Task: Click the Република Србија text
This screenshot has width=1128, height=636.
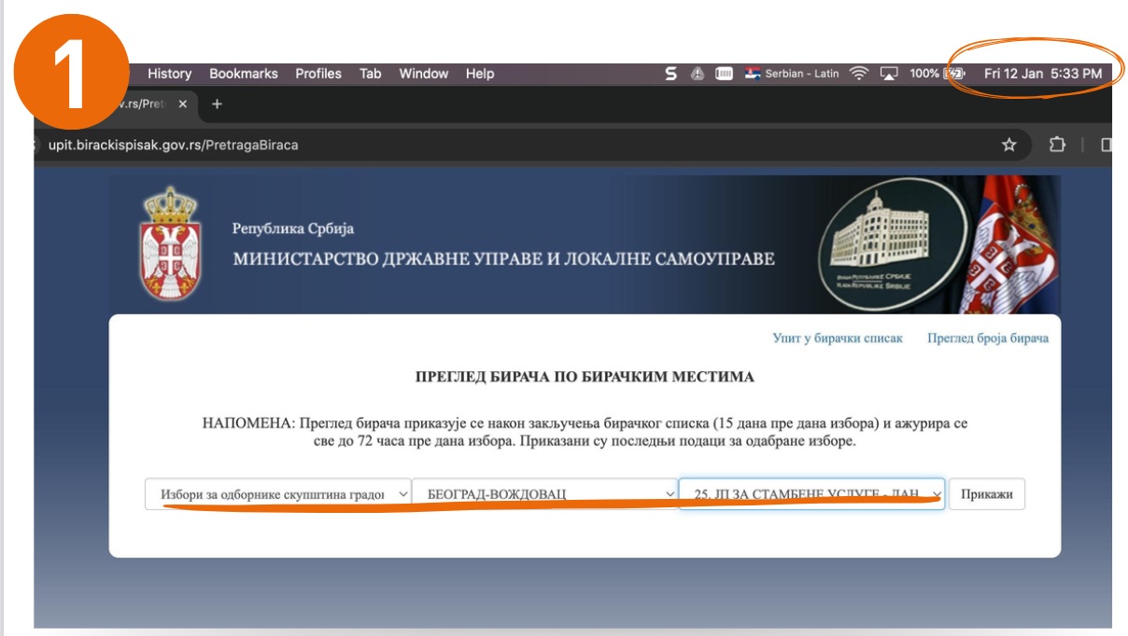Action: coord(293,228)
